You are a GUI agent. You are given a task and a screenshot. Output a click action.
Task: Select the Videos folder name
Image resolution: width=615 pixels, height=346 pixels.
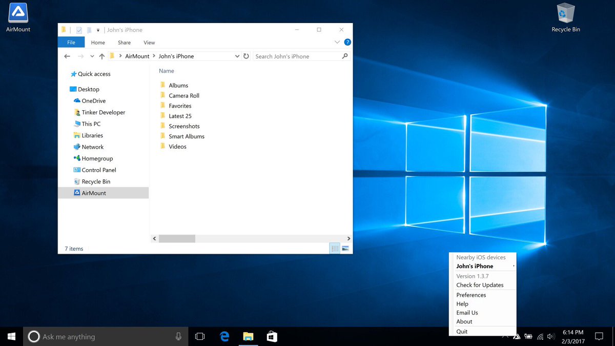point(178,147)
